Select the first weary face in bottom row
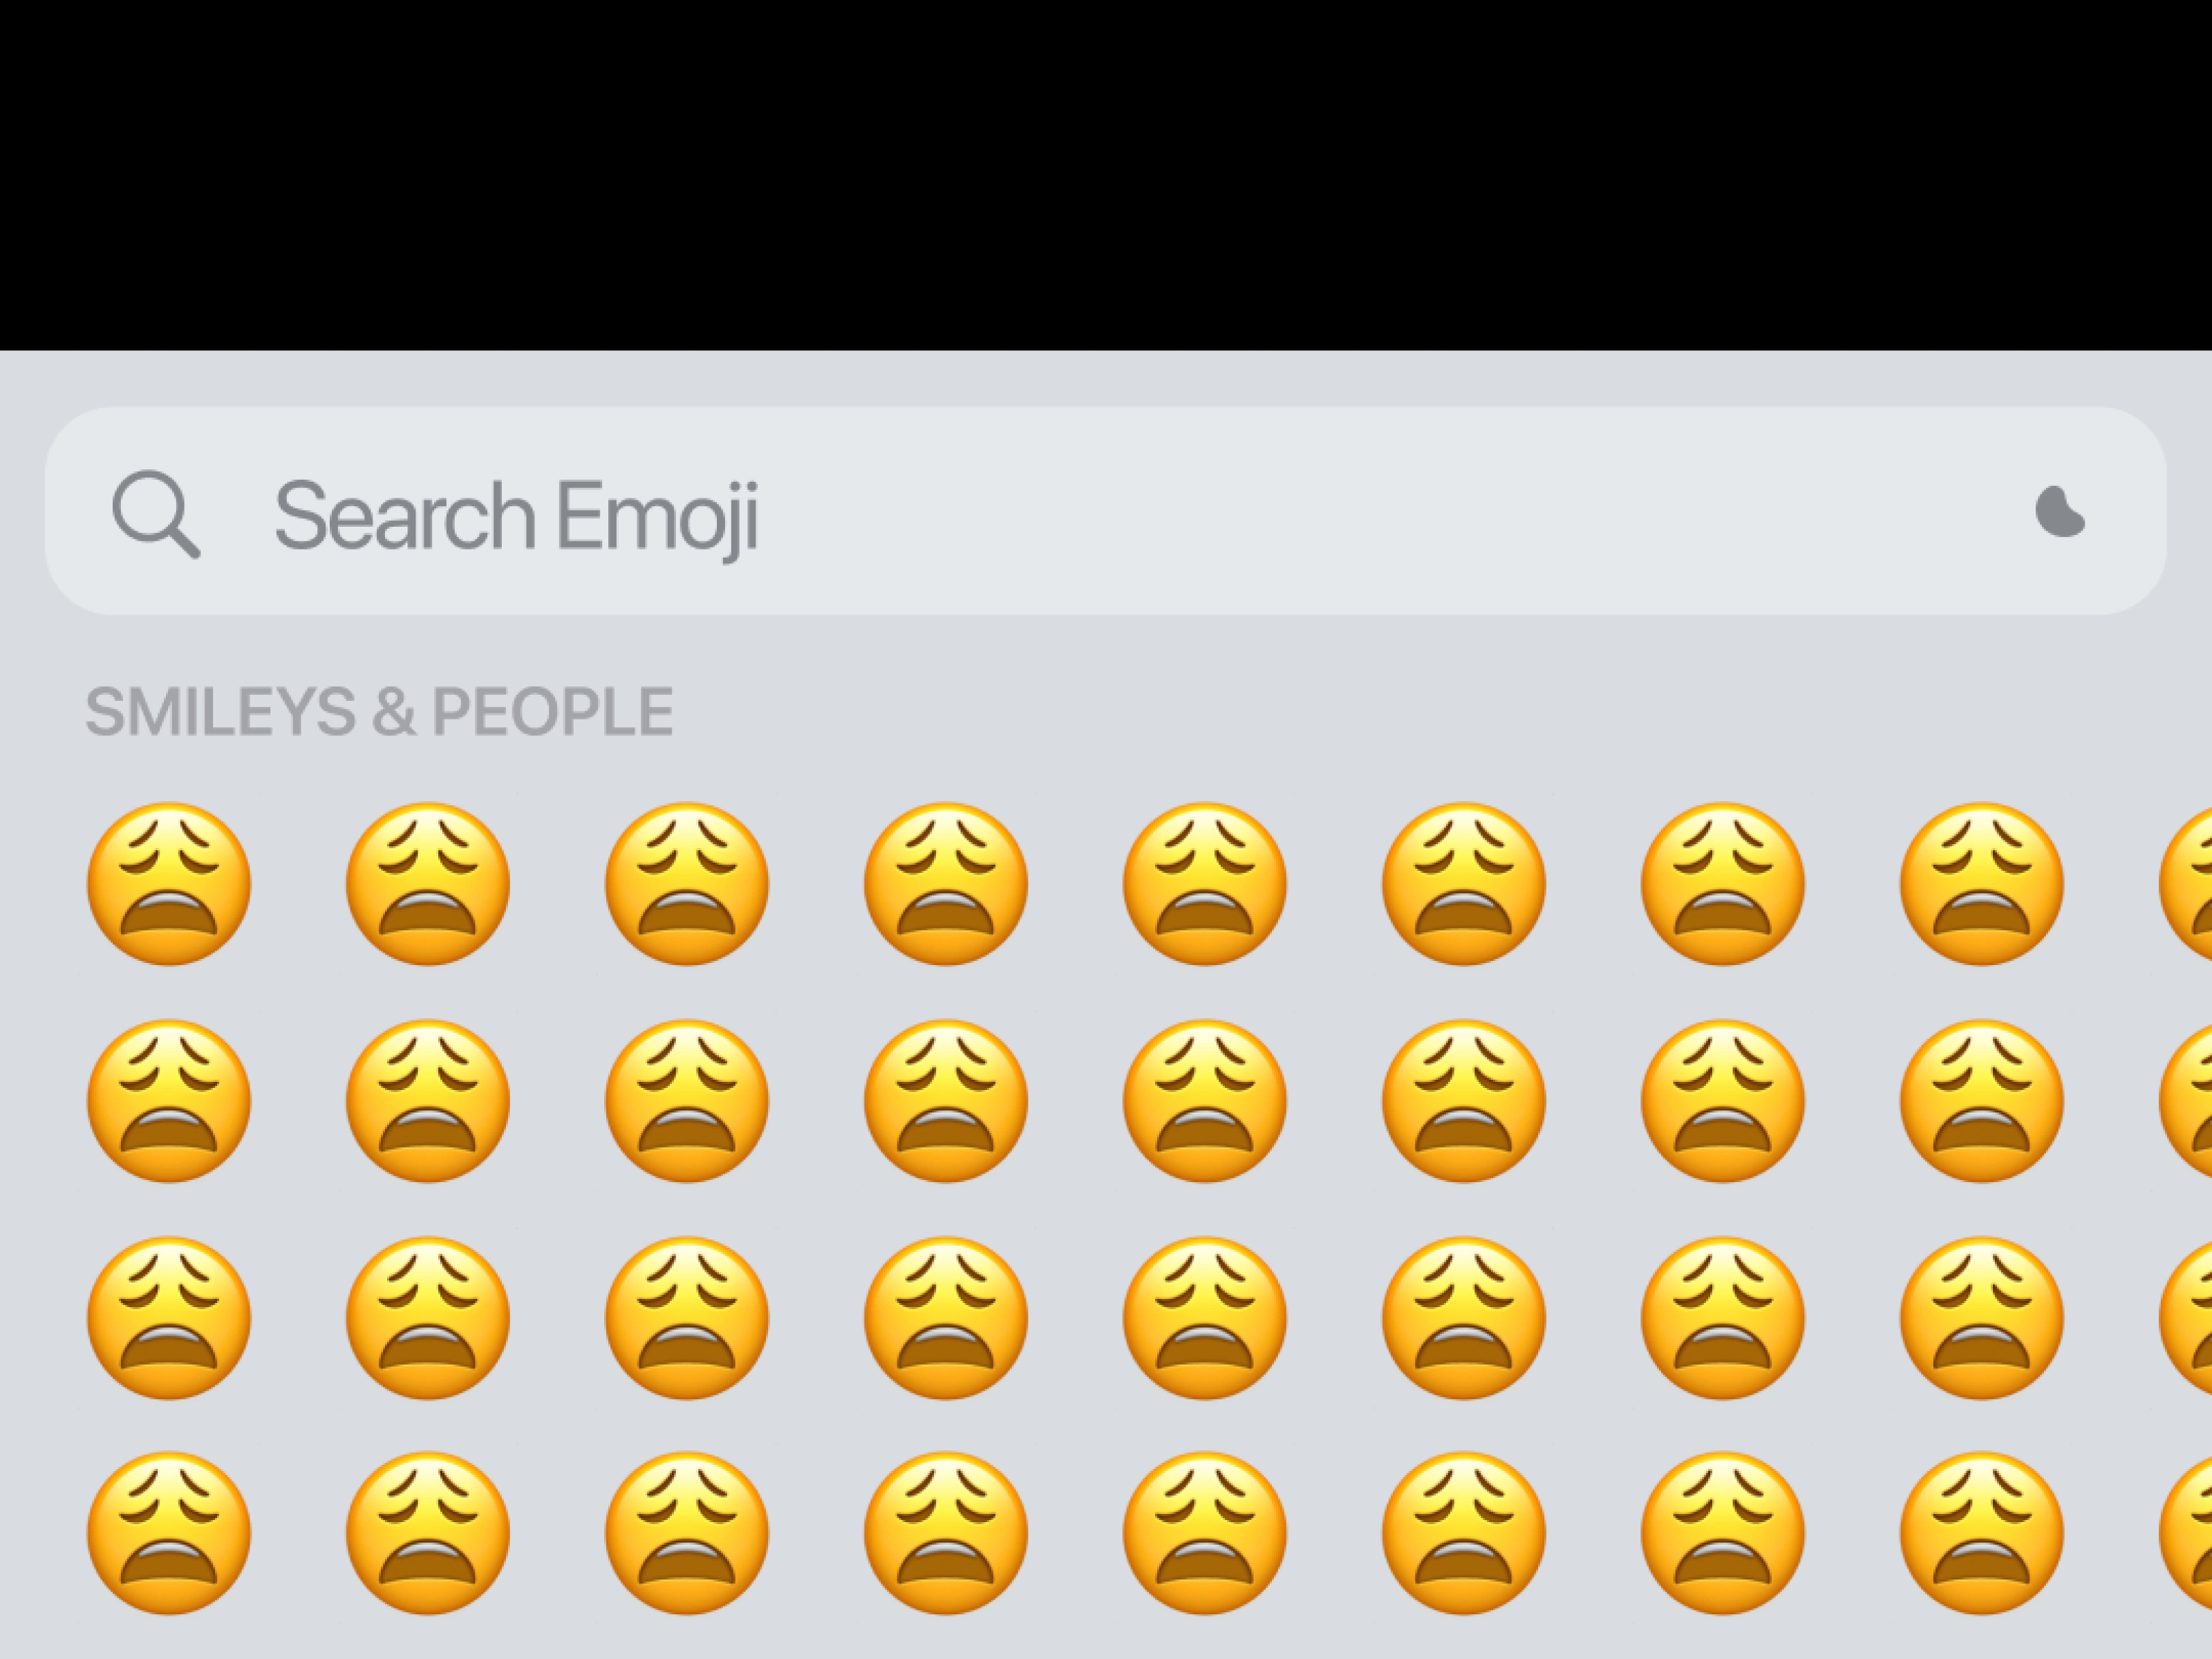Screen dimensions: 2212x1659 click(169, 1533)
